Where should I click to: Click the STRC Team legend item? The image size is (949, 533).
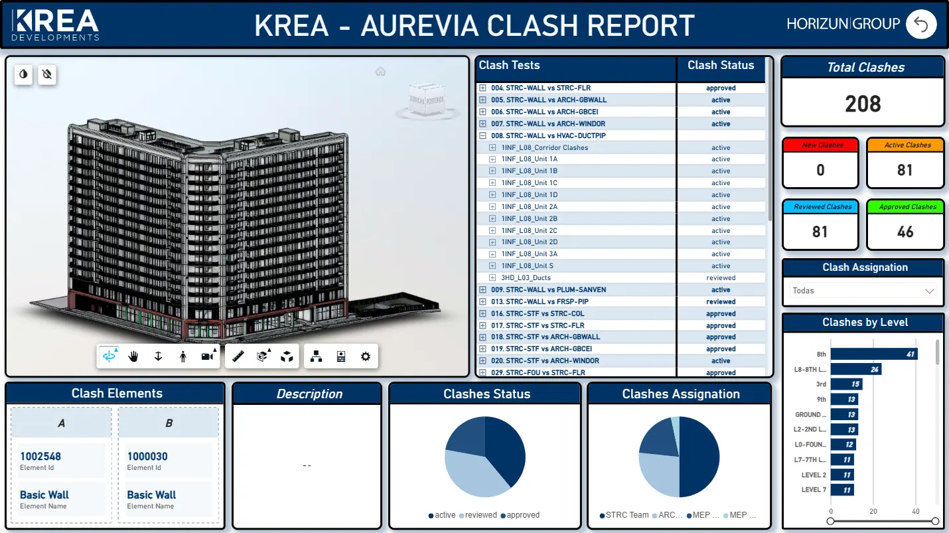(624, 515)
